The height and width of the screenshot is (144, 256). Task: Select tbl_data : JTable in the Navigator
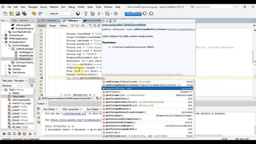[x=20, y=127]
